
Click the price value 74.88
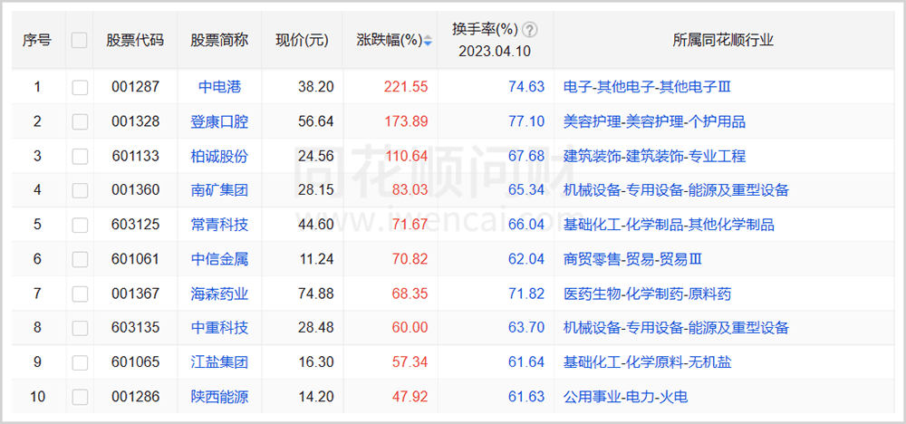click(x=316, y=294)
